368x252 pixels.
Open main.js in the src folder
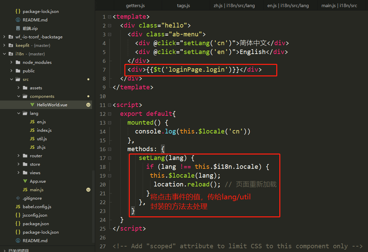[37, 190]
